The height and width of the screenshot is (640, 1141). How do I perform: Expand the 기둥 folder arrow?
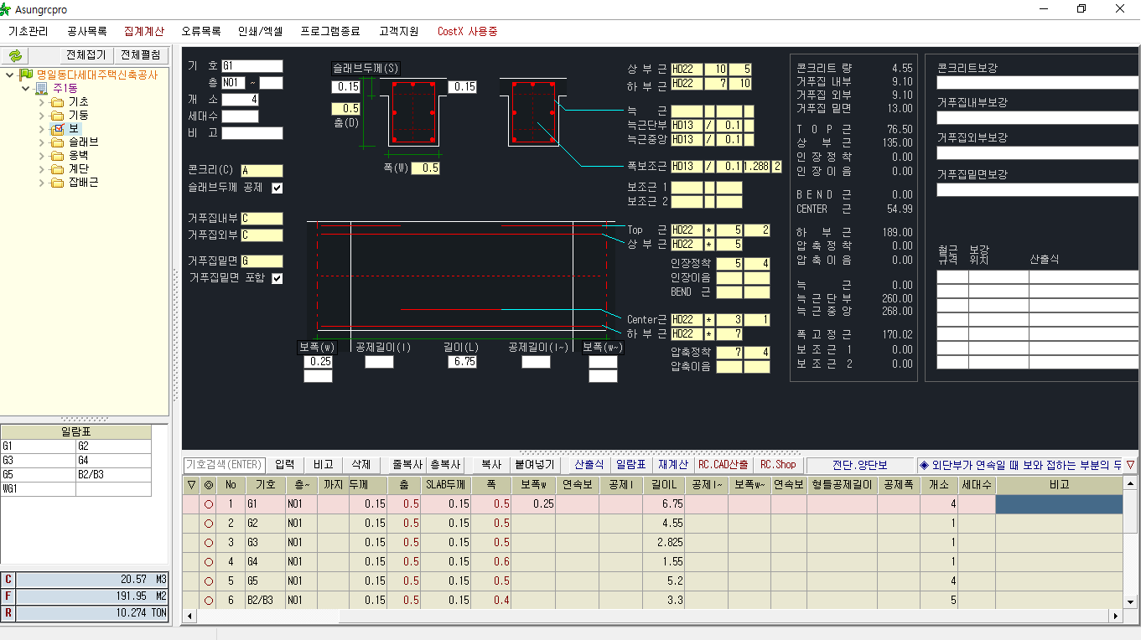click(43, 116)
